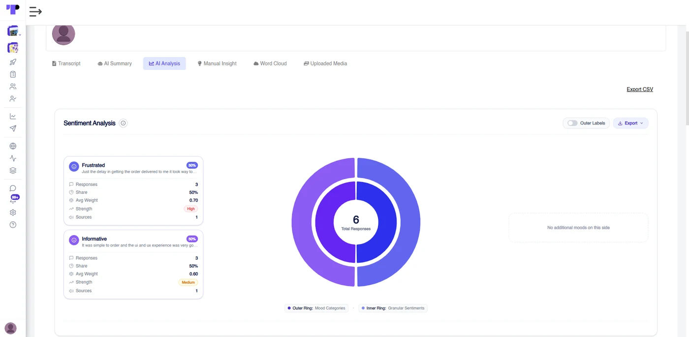Open the two-users icon in sidebar

click(13, 87)
